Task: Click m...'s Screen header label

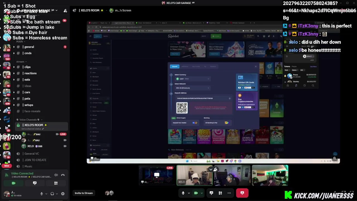Action: [x=123, y=10]
